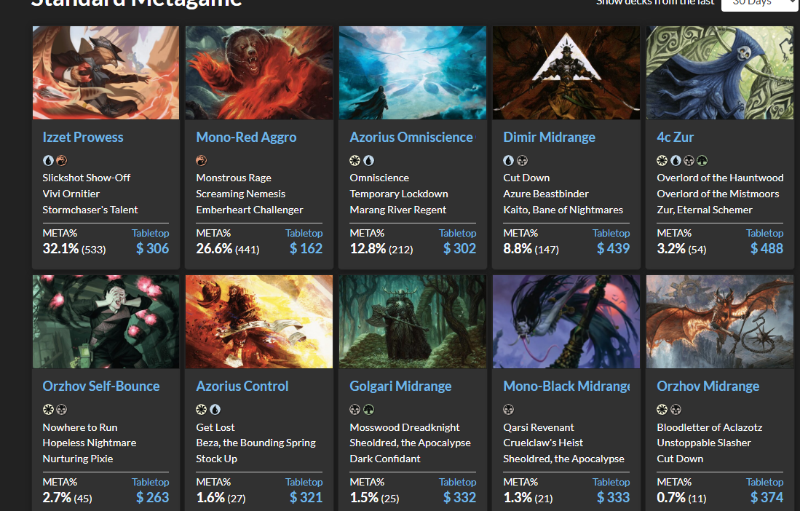
Task: Click black mana icon under Golgari Midrange
Action: point(355,410)
